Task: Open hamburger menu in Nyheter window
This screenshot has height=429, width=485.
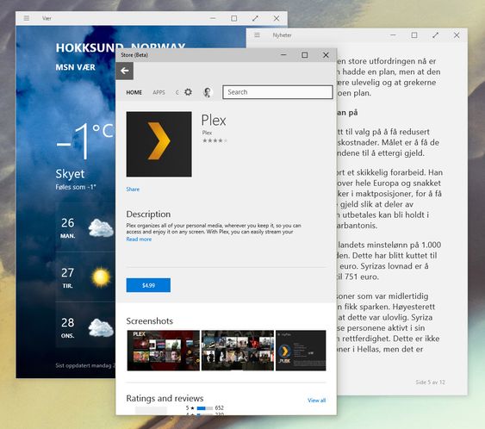Action: coord(257,35)
